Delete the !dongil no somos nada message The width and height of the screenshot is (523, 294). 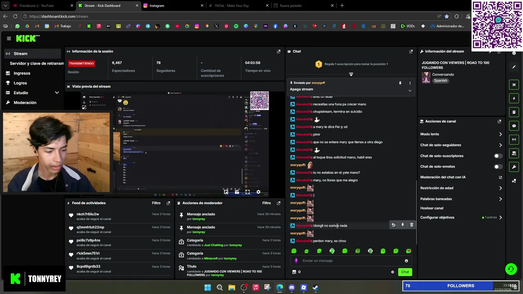(411, 225)
